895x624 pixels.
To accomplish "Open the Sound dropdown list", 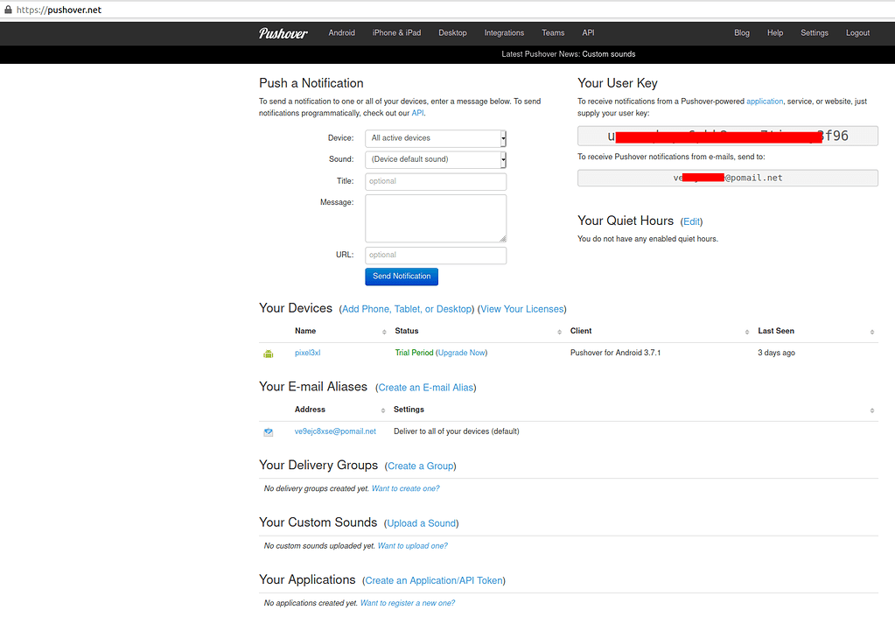I will (435, 159).
